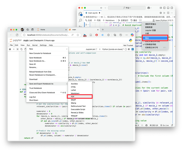
Task: Click the Jupyter save notebook icon
Action: (10, 49)
